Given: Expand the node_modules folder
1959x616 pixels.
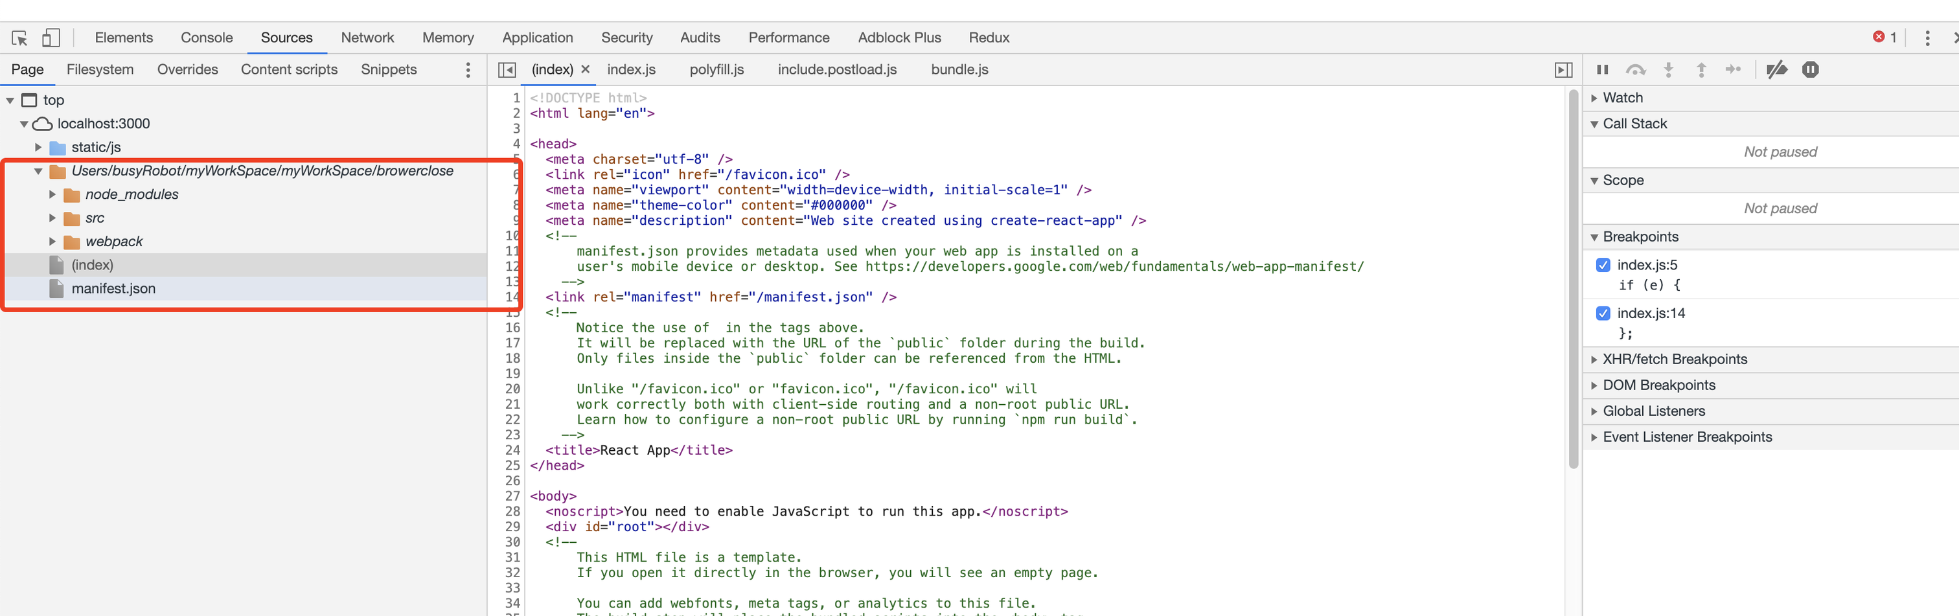Looking at the screenshot, I should tap(52, 194).
